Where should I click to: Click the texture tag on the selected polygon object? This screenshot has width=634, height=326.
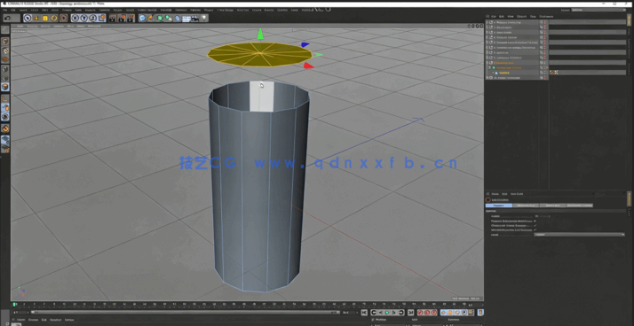[551, 73]
